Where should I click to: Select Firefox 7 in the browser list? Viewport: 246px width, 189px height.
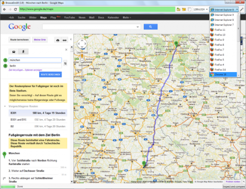point(223,49)
